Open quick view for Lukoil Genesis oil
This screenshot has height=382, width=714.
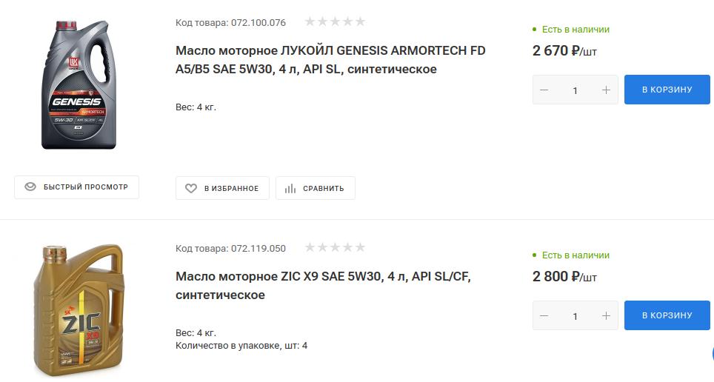tap(76, 187)
